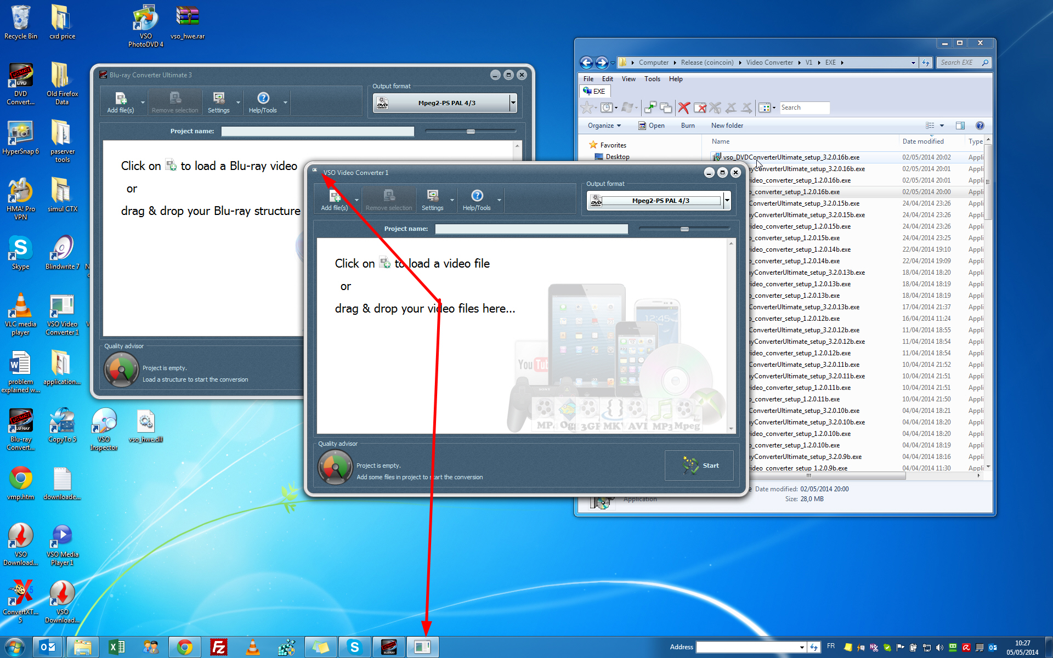Image resolution: width=1053 pixels, height=658 pixels.
Task: Select the EXE tab in Explorer
Action: [x=595, y=92]
